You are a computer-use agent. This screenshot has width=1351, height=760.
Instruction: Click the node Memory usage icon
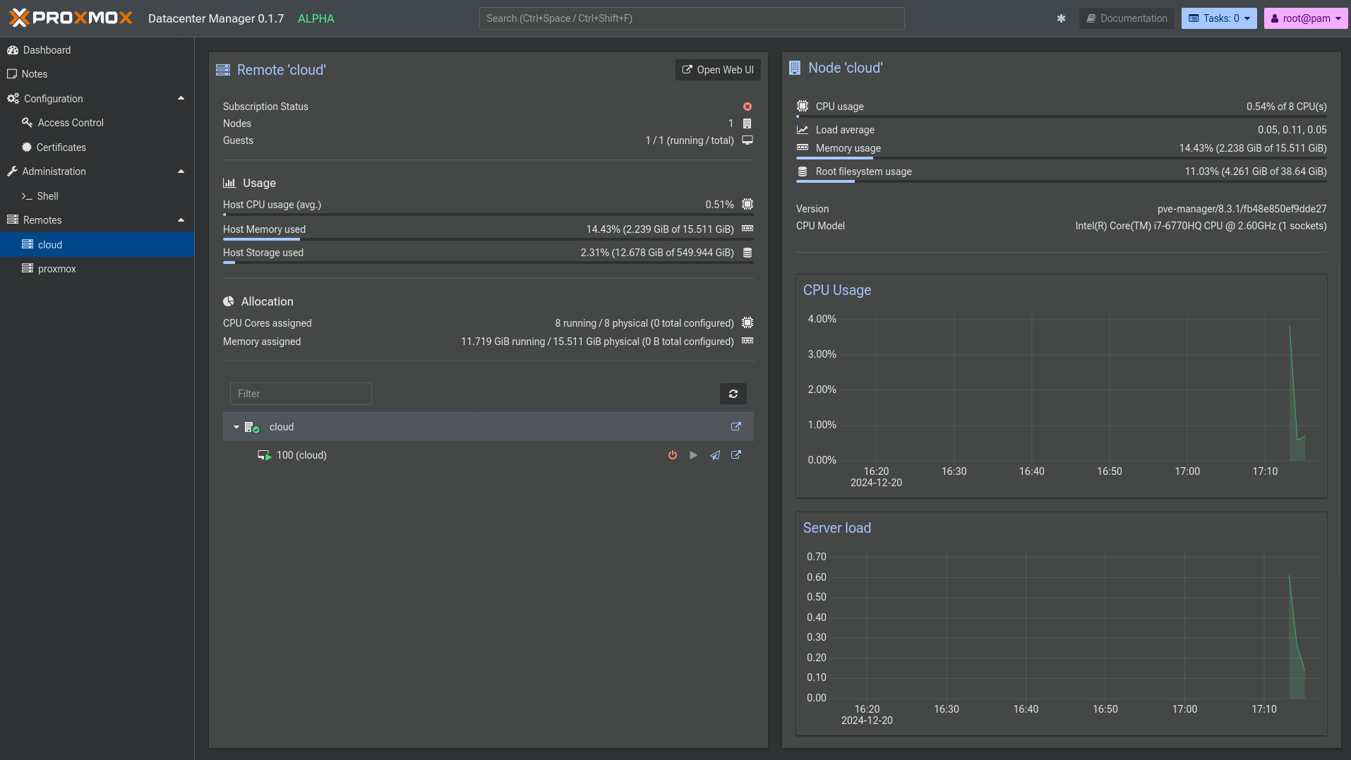(x=803, y=147)
